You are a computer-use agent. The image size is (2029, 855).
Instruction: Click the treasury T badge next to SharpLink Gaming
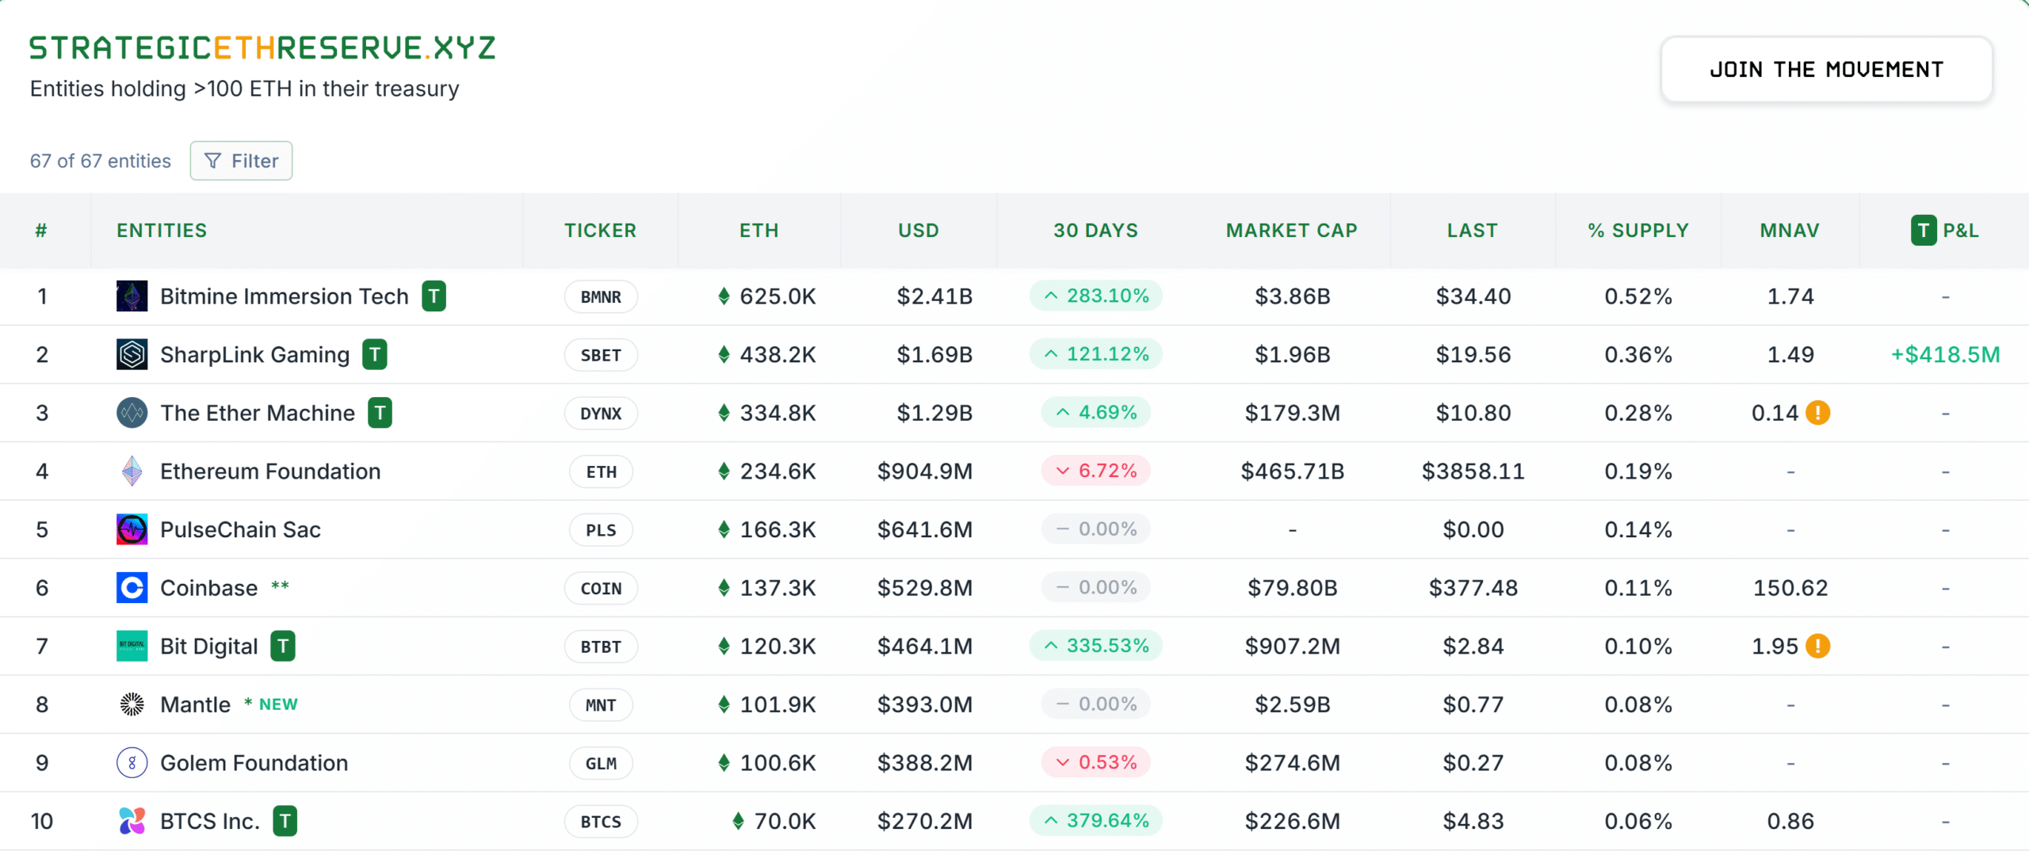(x=374, y=354)
